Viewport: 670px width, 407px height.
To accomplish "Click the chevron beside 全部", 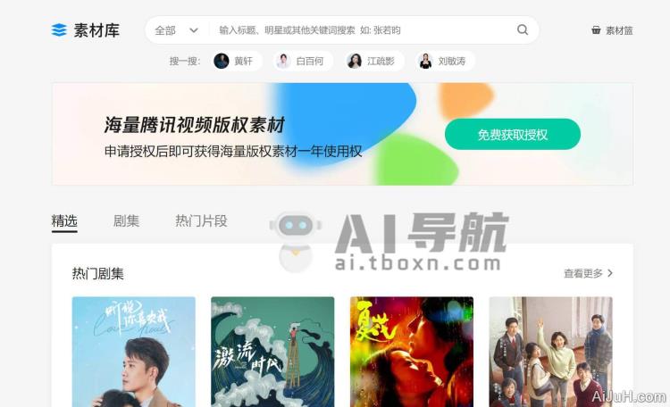I will (194, 30).
